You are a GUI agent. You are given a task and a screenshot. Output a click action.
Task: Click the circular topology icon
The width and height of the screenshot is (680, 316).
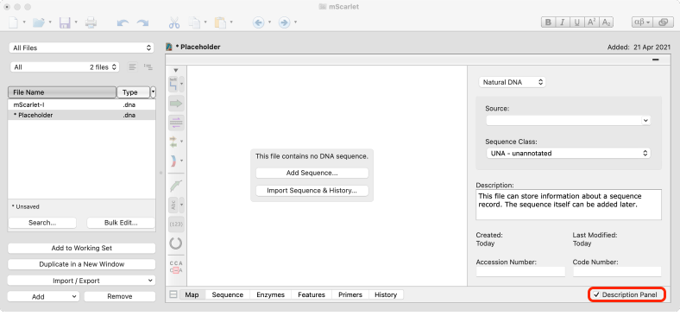tap(176, 243)
